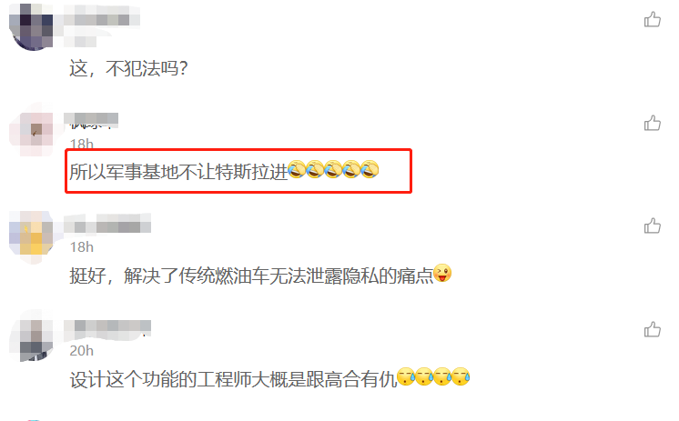The height and width of the screenshot is (421, 679).
Task: Click the laughing-crying emojis after 特斯拉进
Action: [333, 169]
